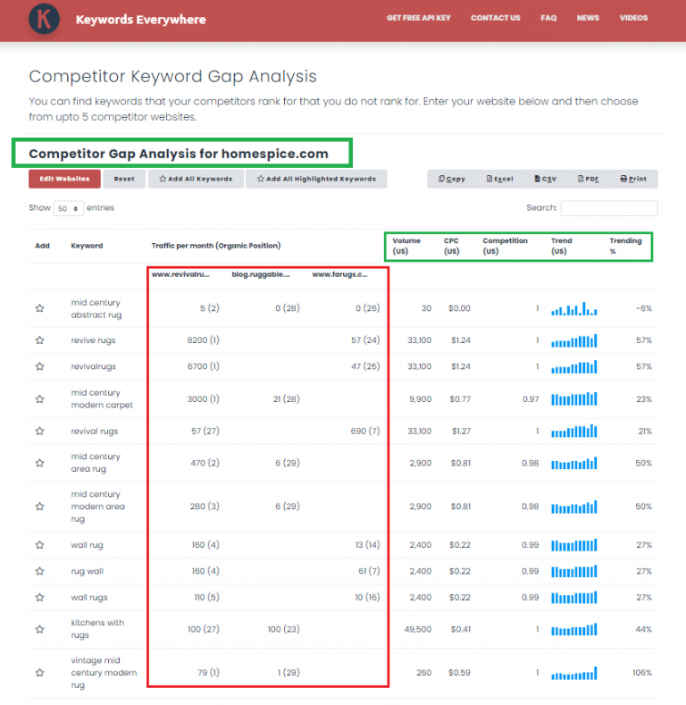Select the keyword text 'revive rugs'
Screen dimensions: 686x705
pyautogui.click(x=93, y=340)
